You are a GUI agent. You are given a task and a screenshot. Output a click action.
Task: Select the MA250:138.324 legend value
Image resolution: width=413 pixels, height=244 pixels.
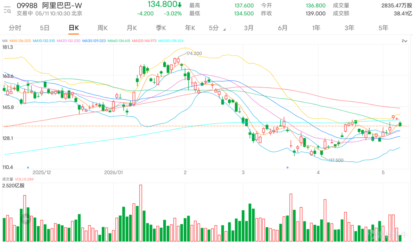171,41
